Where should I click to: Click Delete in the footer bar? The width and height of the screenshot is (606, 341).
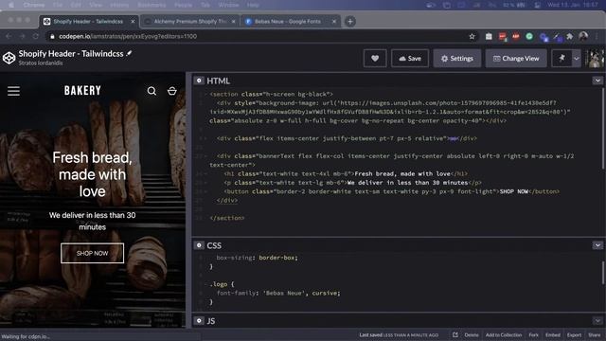(x=472, y=334)
